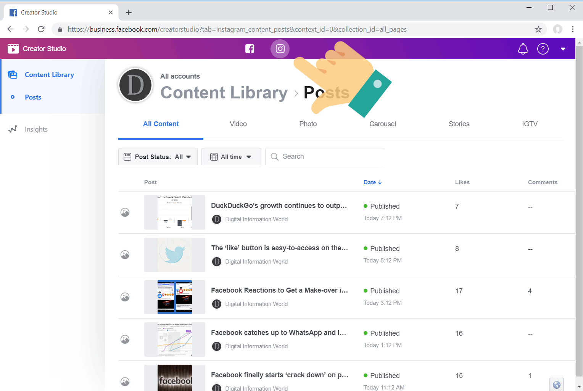Open the notifications bell
This screenshot has height=391, width=583.
523,49
